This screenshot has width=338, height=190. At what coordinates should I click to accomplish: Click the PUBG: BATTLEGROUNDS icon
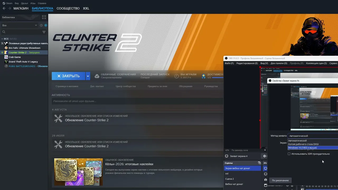tap(6, 66)
